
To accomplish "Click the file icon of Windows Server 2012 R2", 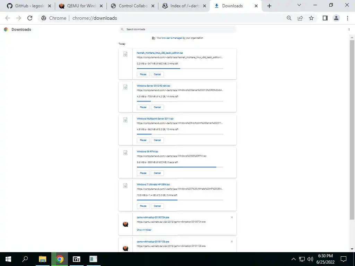I will pos(125,87).
